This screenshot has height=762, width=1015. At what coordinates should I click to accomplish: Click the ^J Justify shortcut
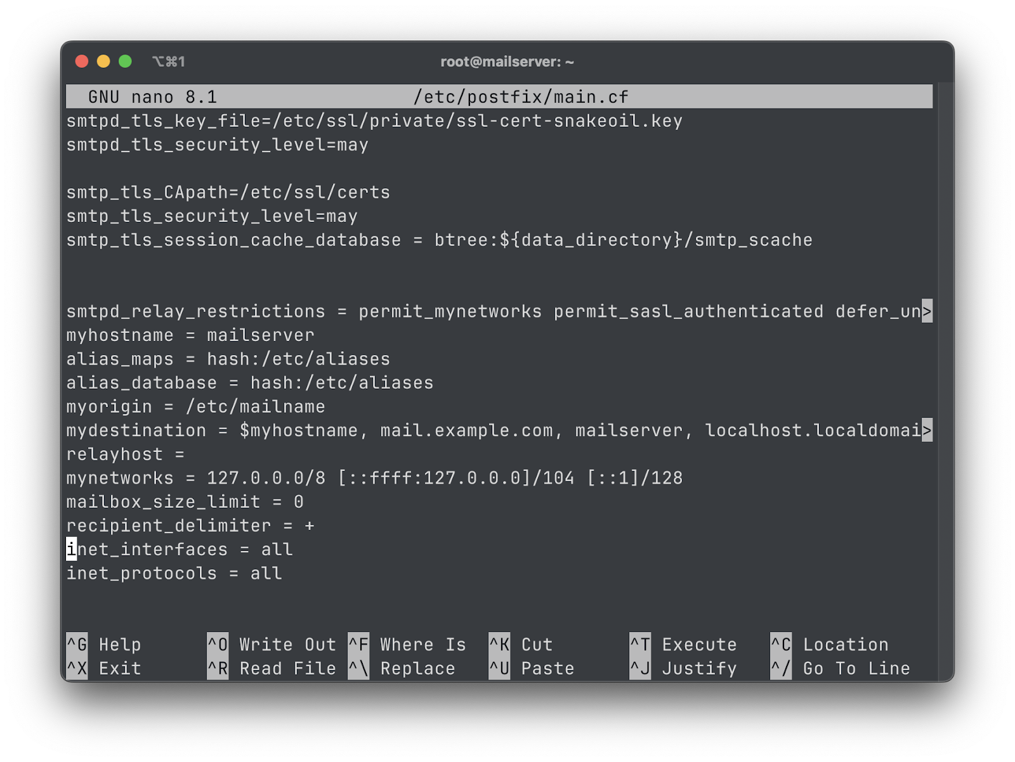point(683,669)
